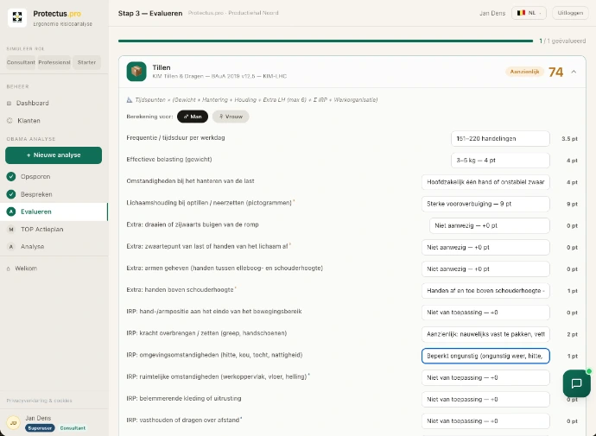Click the 3.5 pt frequency score
This screenshot has width=596, height=436.
tap(569, 139)
